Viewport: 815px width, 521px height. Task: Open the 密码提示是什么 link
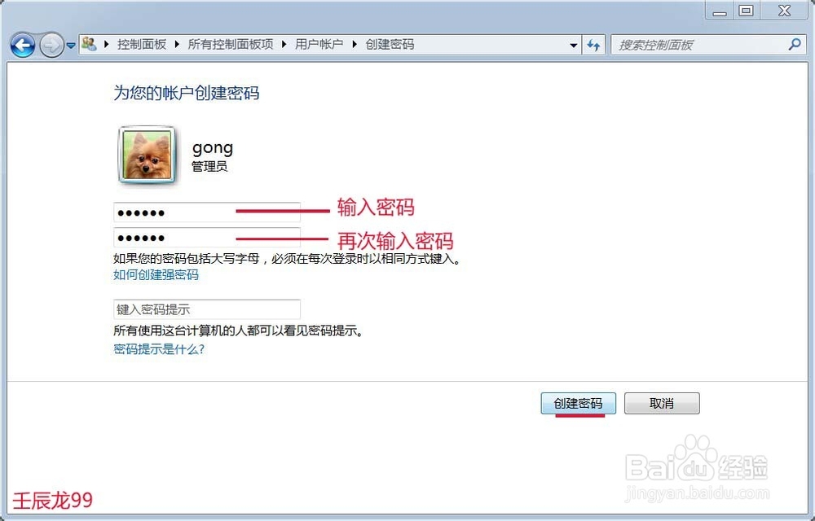coord(158,348)
